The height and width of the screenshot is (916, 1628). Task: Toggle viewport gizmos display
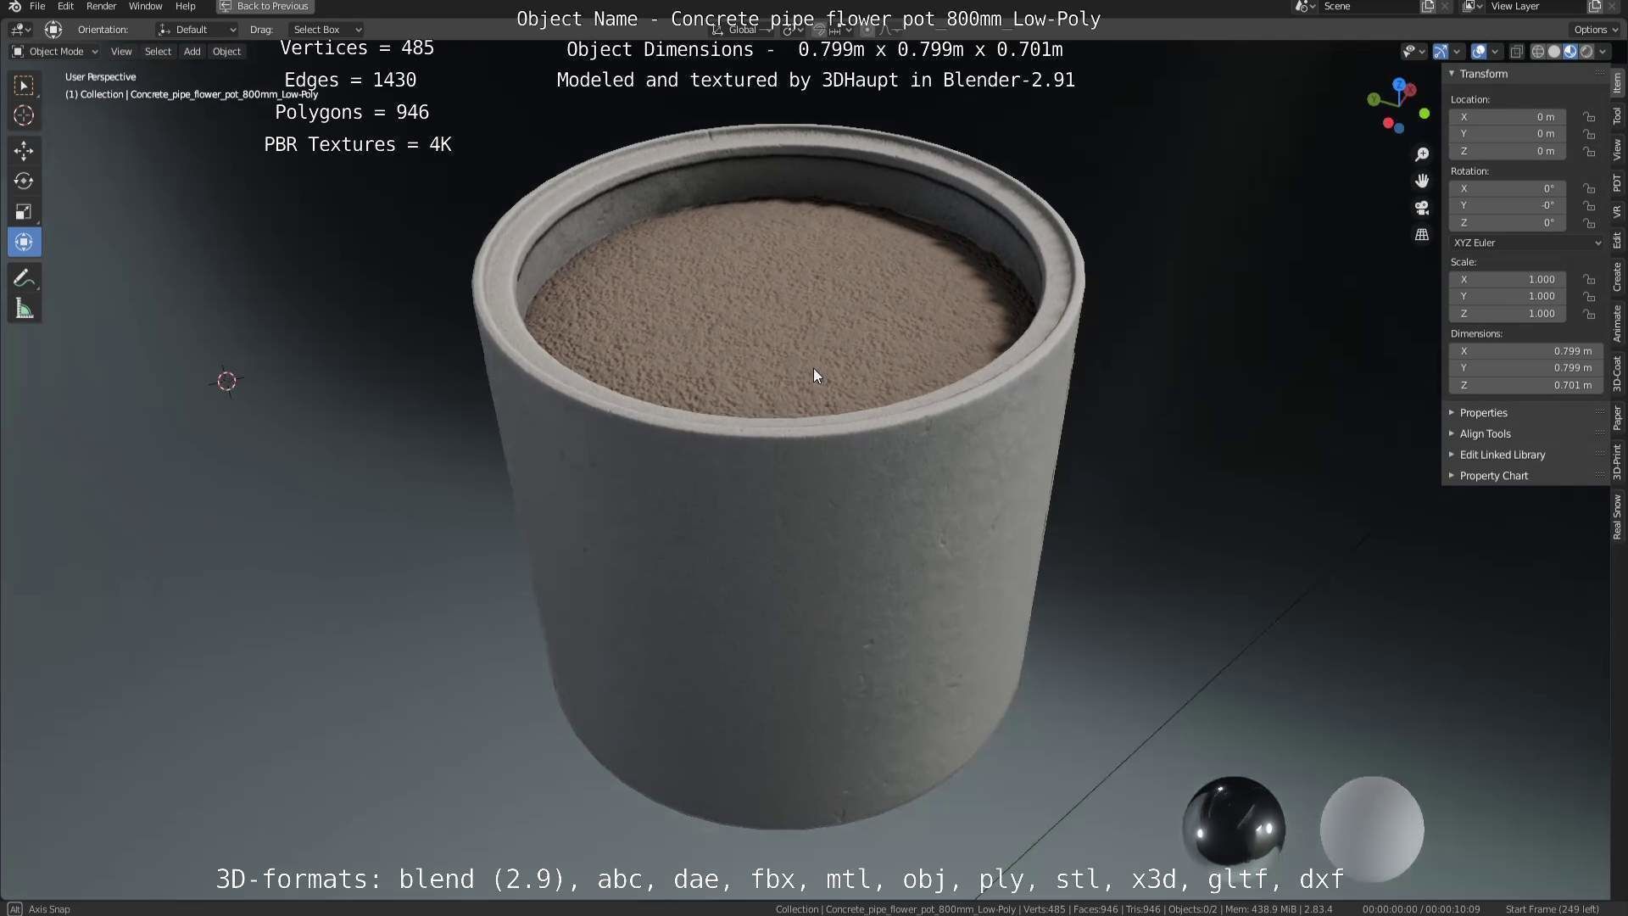point(1441,52)
